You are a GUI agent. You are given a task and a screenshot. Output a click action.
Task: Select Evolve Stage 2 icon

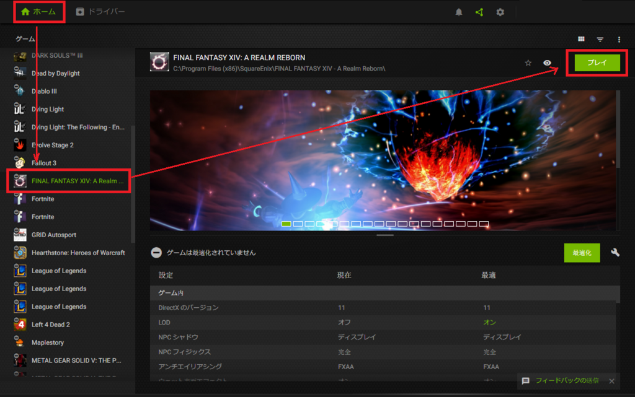(20, 145)
